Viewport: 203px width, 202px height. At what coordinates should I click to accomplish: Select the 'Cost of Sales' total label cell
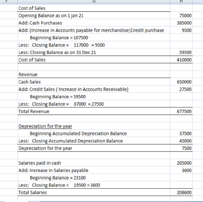coord(94,60)
